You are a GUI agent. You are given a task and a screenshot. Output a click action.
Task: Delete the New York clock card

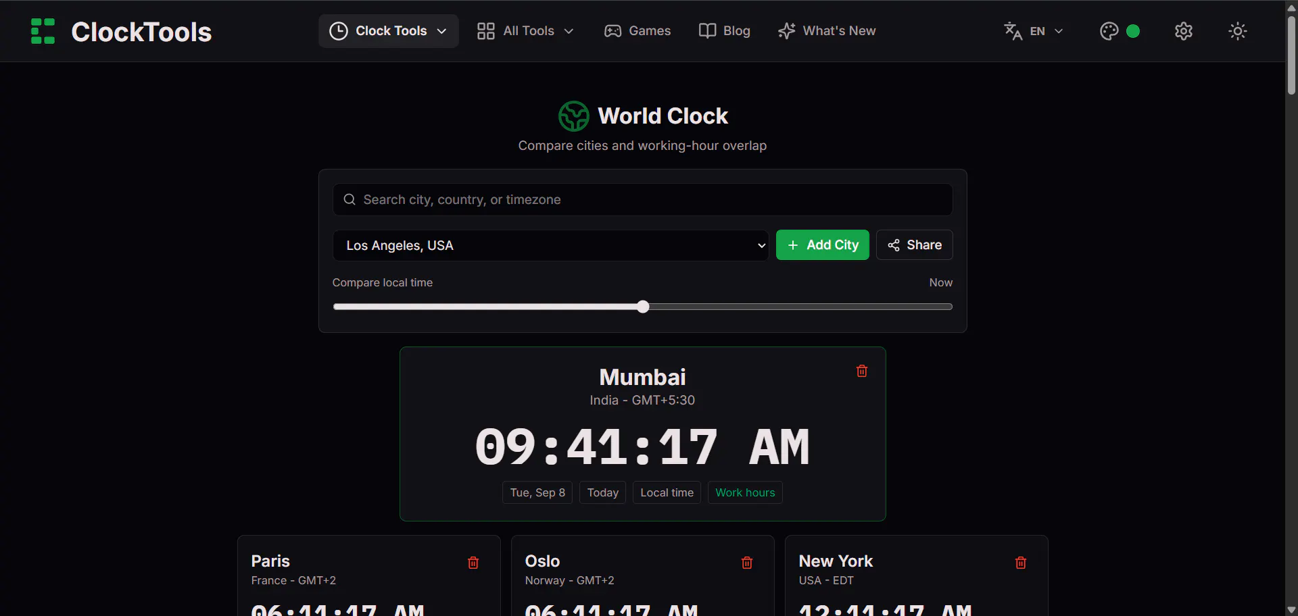tap(1021, 563)
